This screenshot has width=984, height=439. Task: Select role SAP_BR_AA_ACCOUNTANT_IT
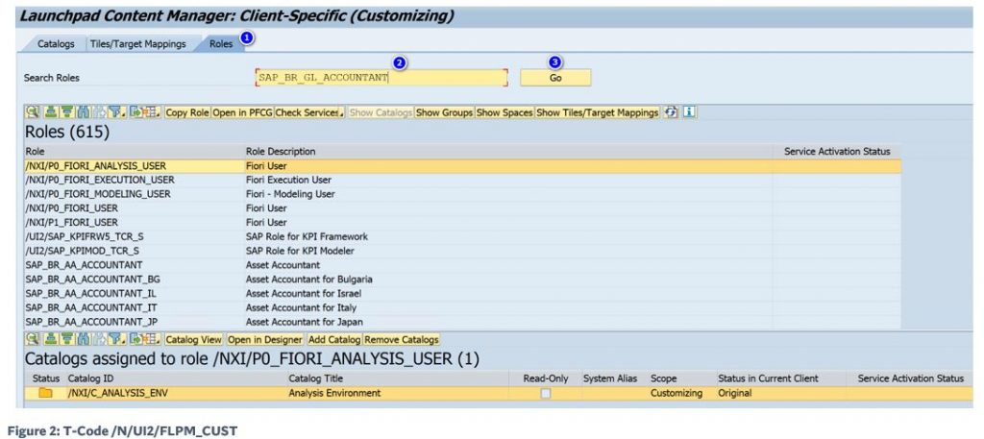click(x=91, y=307)
